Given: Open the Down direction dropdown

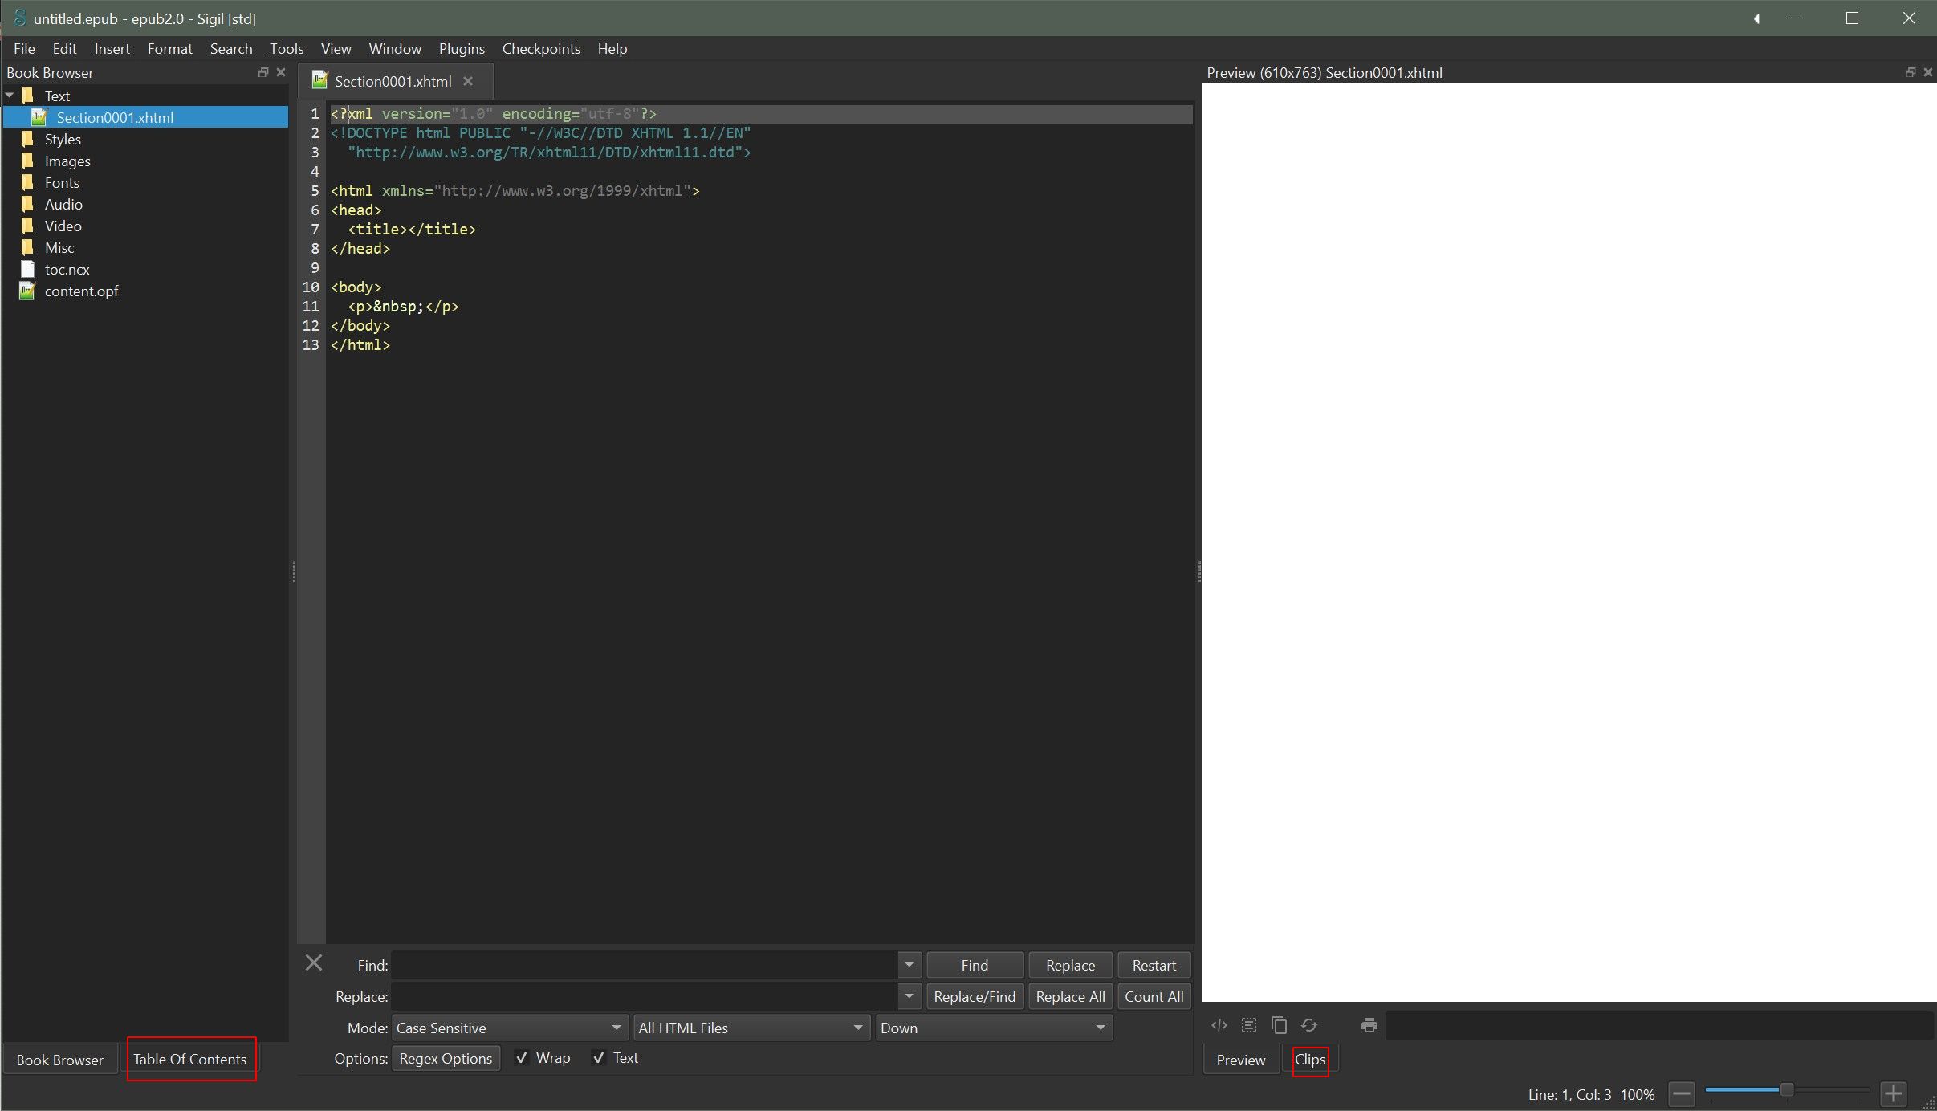Looking at the screenshot, I should point(995,1028).
